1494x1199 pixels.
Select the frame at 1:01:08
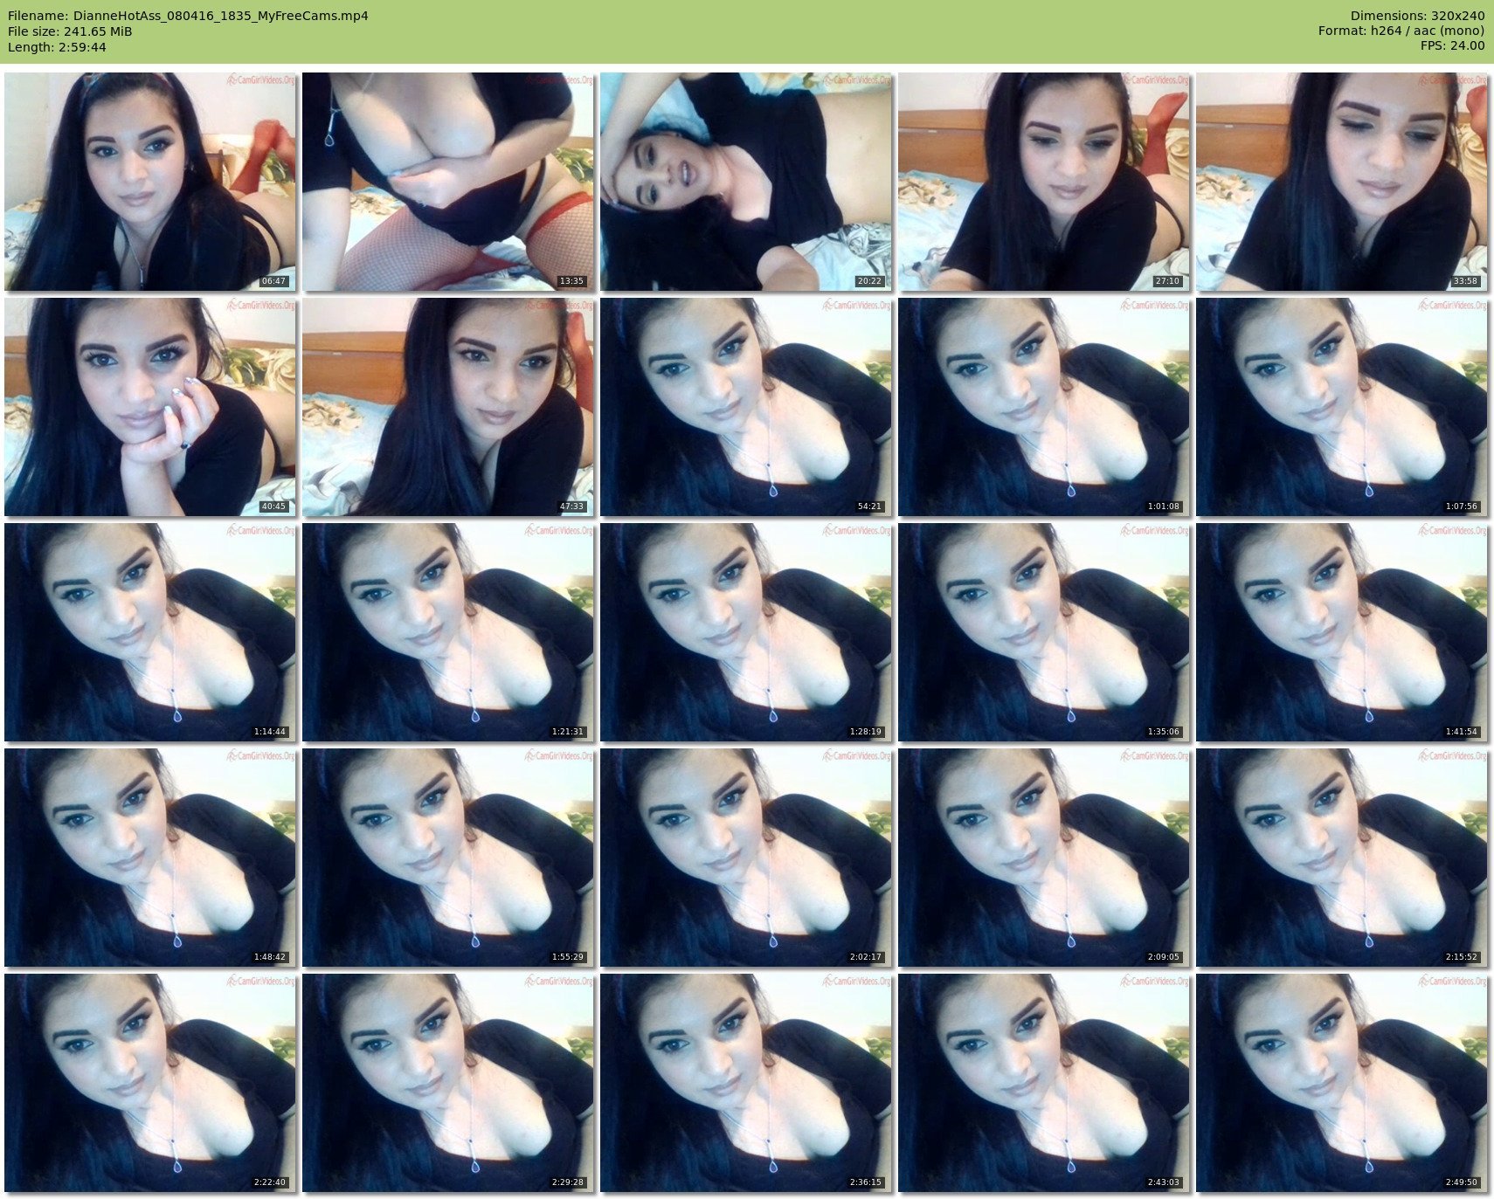tap(1043, 406)
